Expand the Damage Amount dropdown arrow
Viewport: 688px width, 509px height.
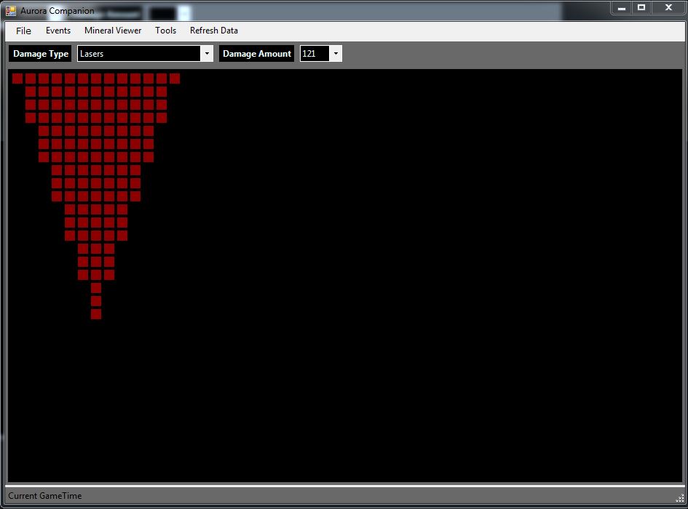pos(336,54)
